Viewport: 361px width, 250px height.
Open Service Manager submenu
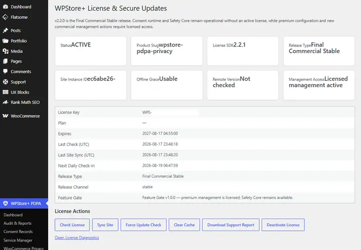(x=18, y=240)
